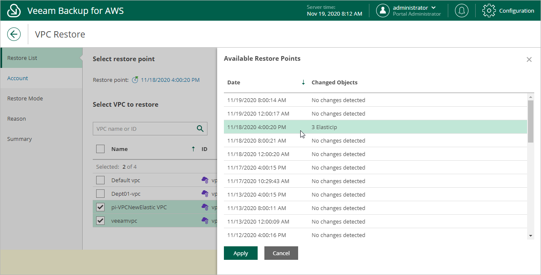Open the notifications bell icon
The image size is (541, 275).
click(x=462, y=11)
